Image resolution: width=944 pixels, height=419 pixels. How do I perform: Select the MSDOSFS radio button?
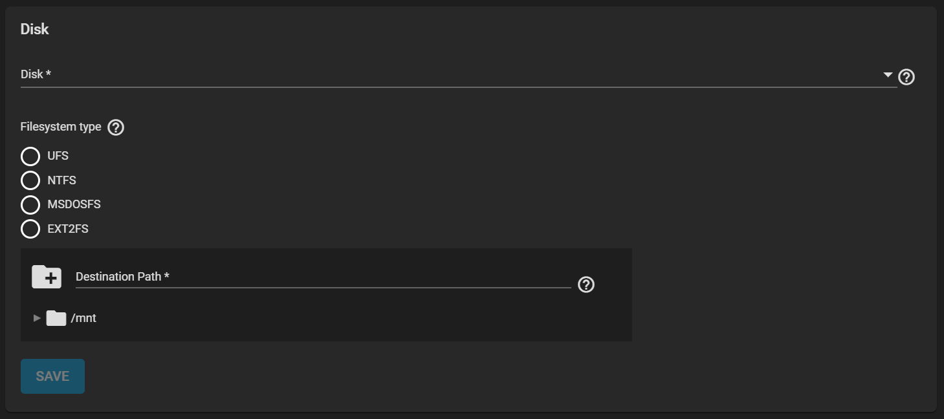click(30, 205)
